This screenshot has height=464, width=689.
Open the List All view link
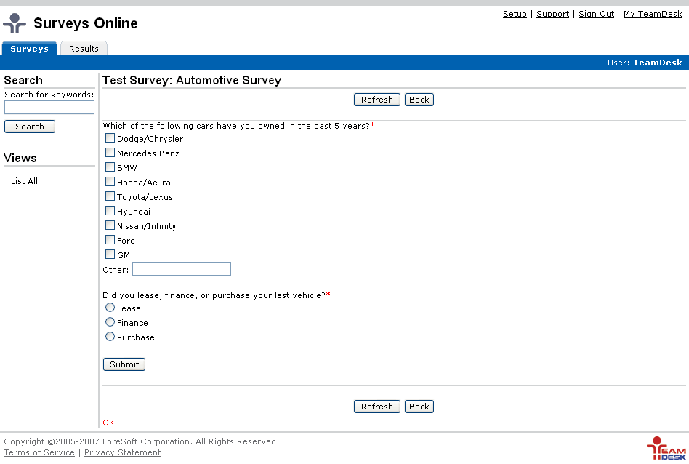pos(24,181)
